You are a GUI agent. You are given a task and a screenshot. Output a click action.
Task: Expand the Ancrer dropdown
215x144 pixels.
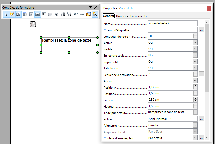click(x=195, y=81)
